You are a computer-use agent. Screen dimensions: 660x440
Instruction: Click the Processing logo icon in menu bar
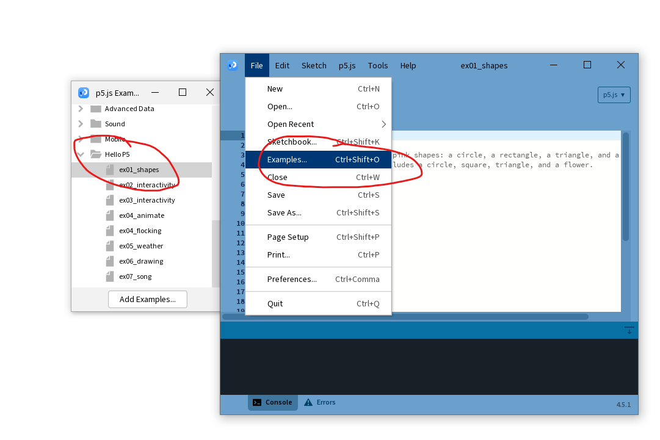pyautogui.click(x=232, y=65)
